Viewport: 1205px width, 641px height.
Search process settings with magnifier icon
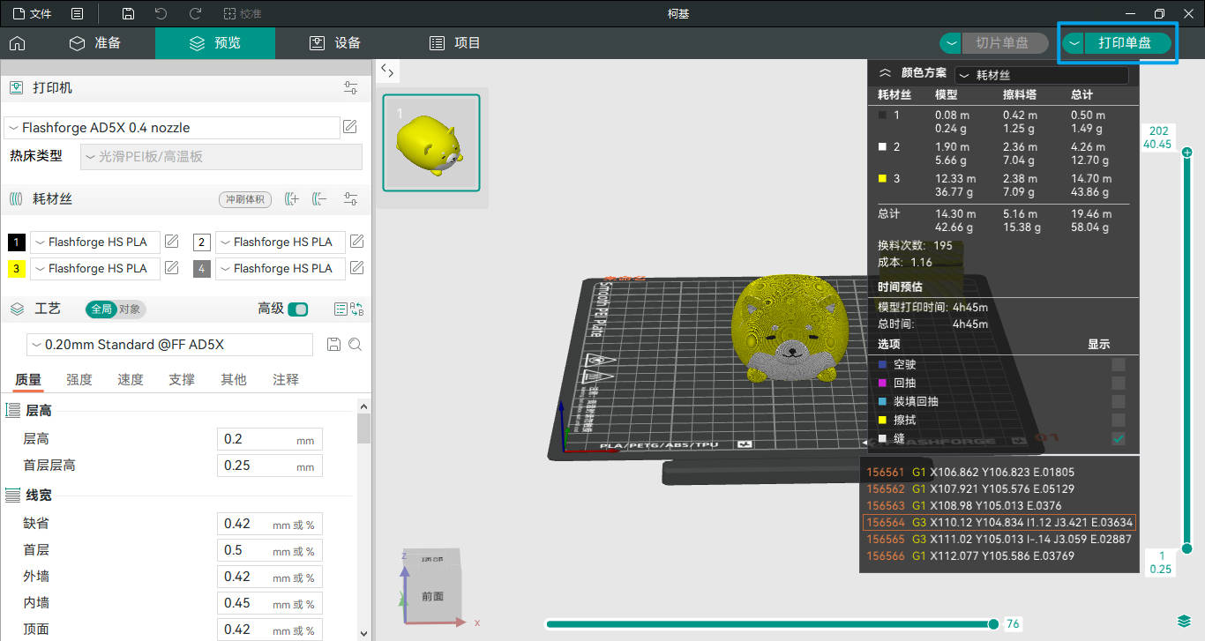355,345
